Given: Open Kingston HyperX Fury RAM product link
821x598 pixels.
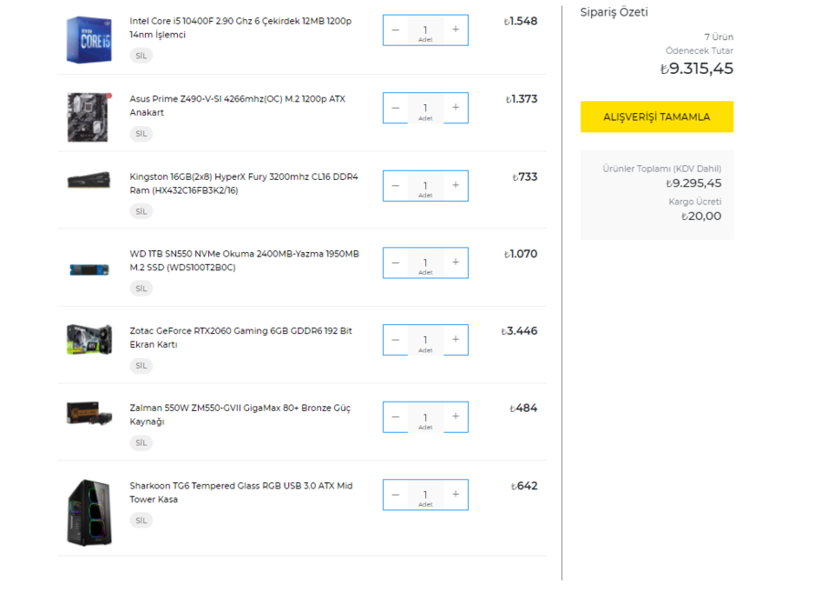Looking at the screenshot, I should [244, 184].
